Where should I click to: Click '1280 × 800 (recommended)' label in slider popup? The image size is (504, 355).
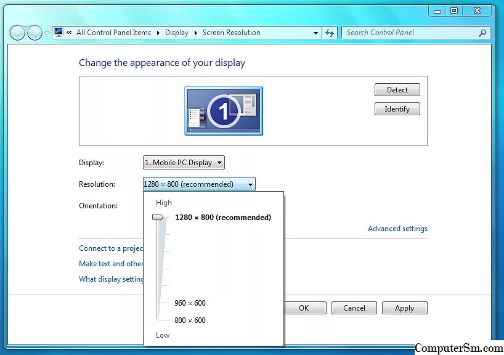[x=223, y=218]
